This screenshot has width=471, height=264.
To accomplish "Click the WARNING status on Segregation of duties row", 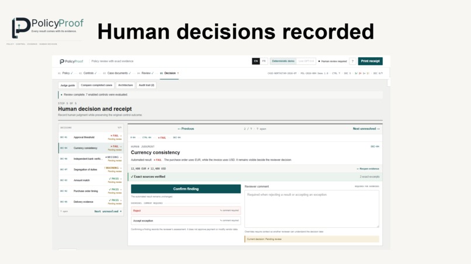I will point(112,168).
